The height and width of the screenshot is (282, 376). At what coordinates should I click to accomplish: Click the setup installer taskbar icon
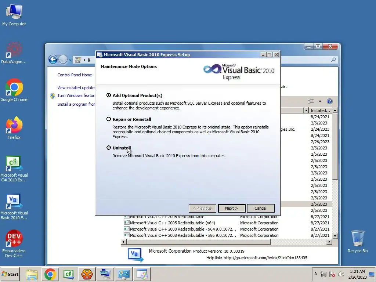click(142, 274)
